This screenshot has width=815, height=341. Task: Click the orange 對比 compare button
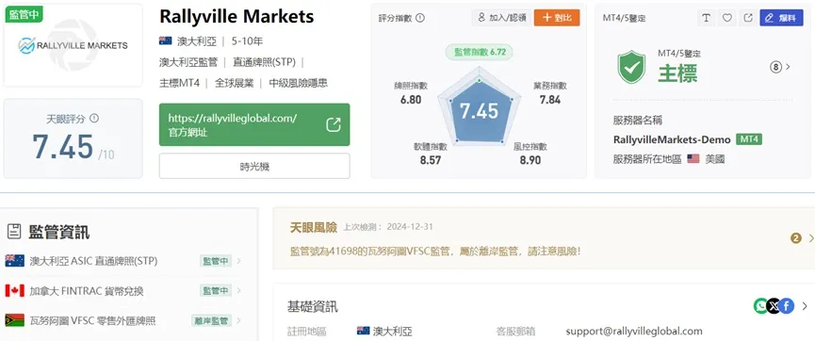557,18
